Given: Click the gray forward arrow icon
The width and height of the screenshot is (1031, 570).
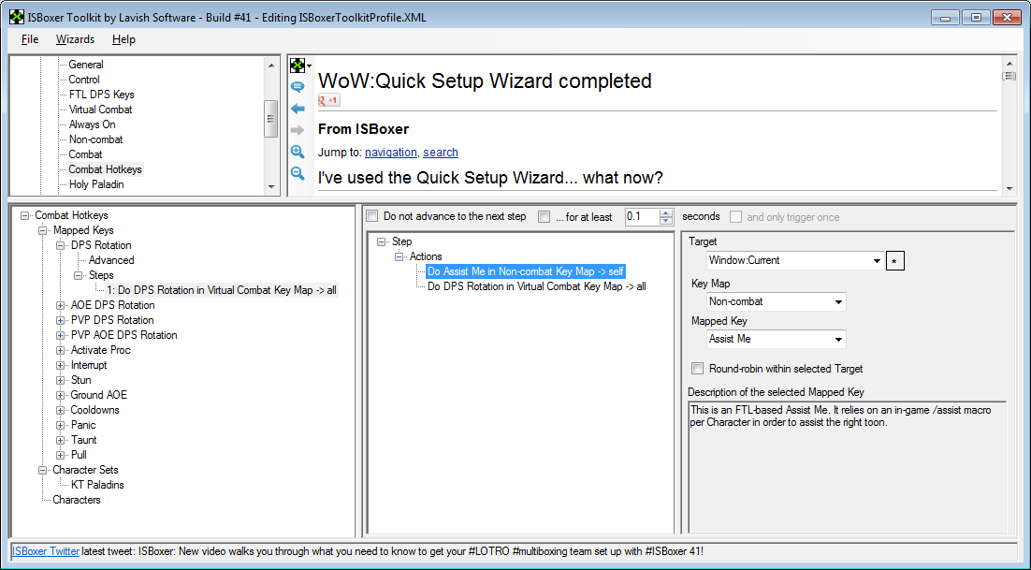Looking at the screenshot, I should coord(298,130).
